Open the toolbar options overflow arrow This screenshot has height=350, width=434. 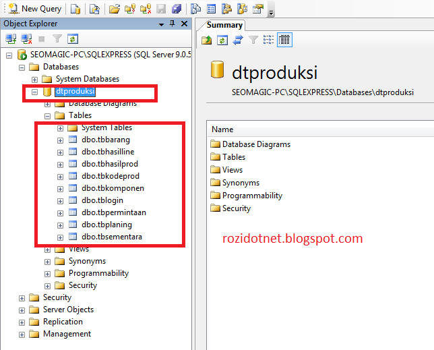[x=271, y=12]
